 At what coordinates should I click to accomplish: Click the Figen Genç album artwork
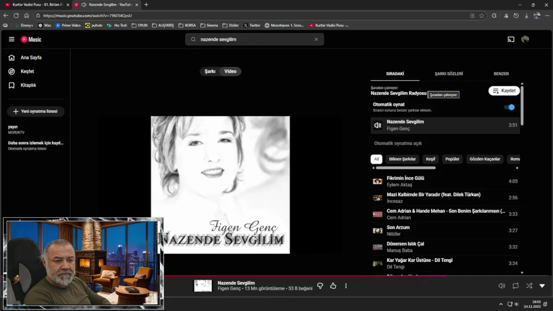point(220,185)
